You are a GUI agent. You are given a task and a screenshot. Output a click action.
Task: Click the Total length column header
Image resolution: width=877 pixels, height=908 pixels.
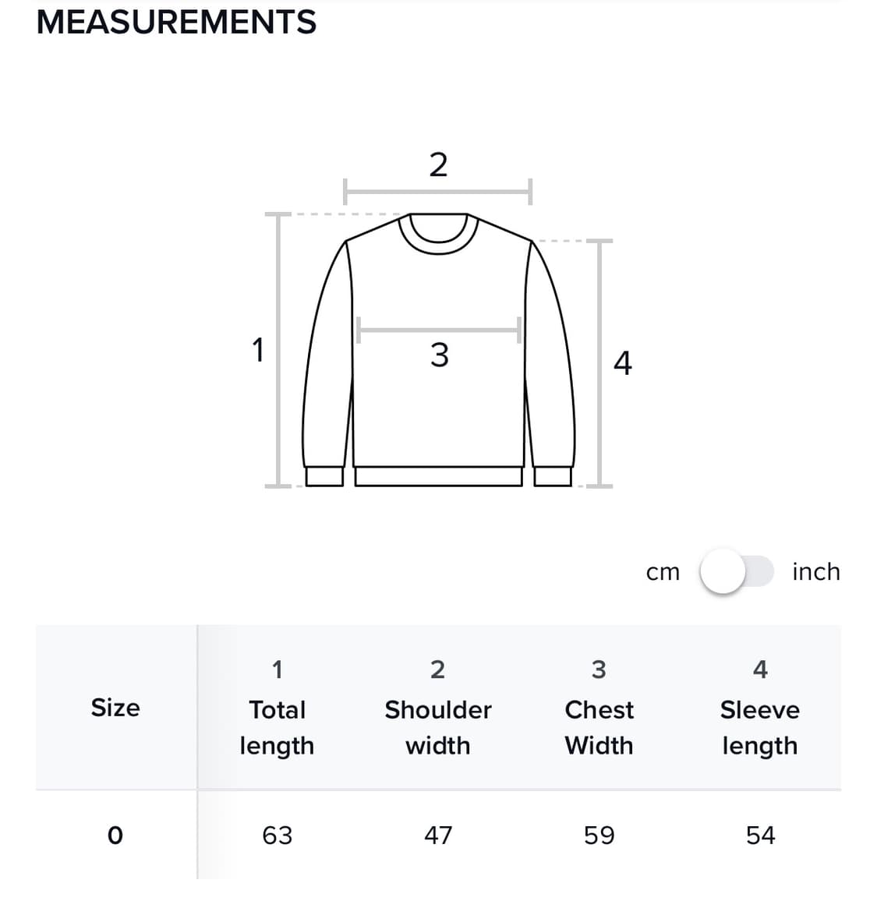(x=277, y=726)
